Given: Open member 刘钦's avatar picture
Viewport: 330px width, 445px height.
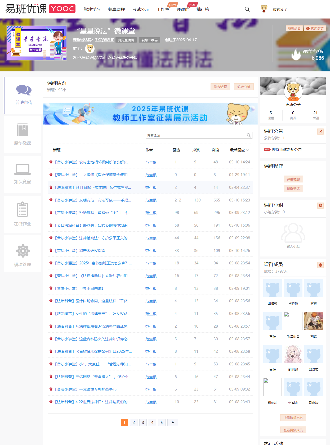Looking at the screenshot, I should (x=314, y=321).
